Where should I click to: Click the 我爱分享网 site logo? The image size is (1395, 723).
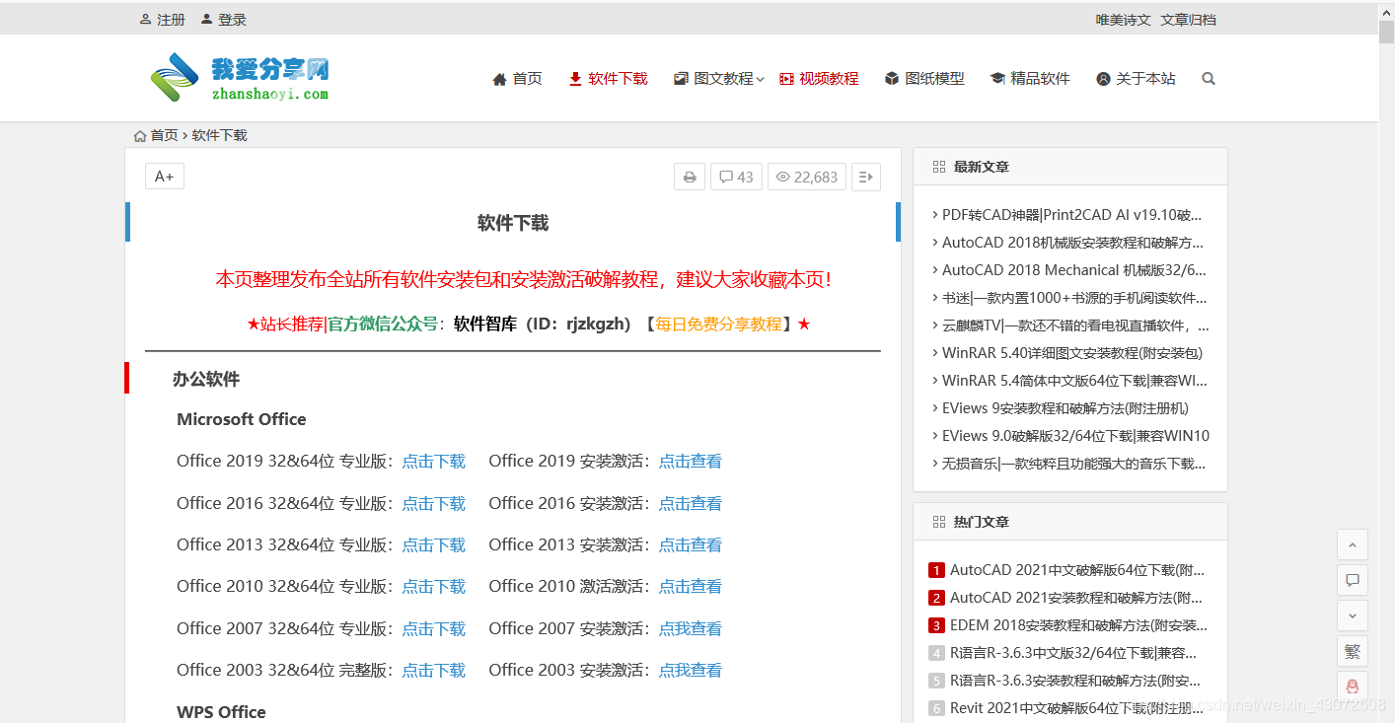tap(239, 77)
